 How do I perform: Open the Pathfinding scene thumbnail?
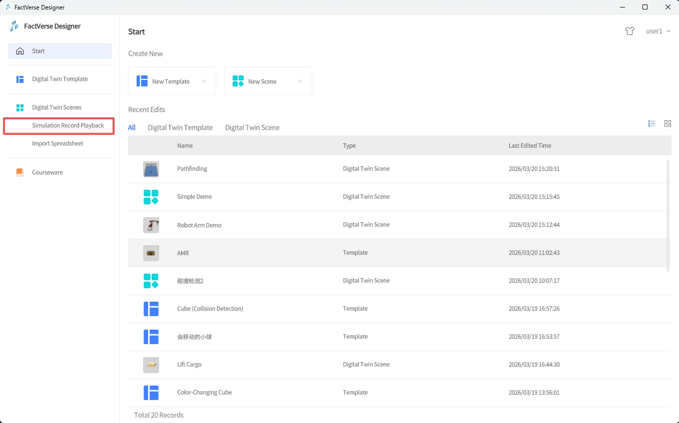[x=151, y=169]
